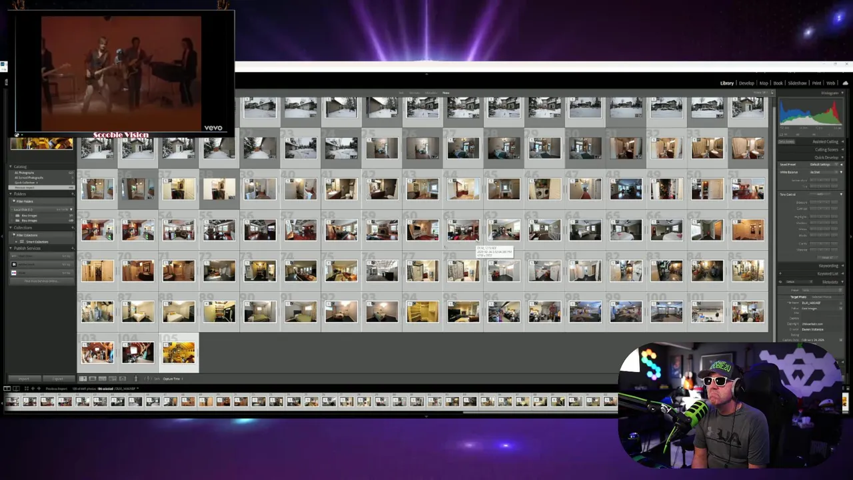Select thumbnail numbered 105 in the grid

[179, 353]
